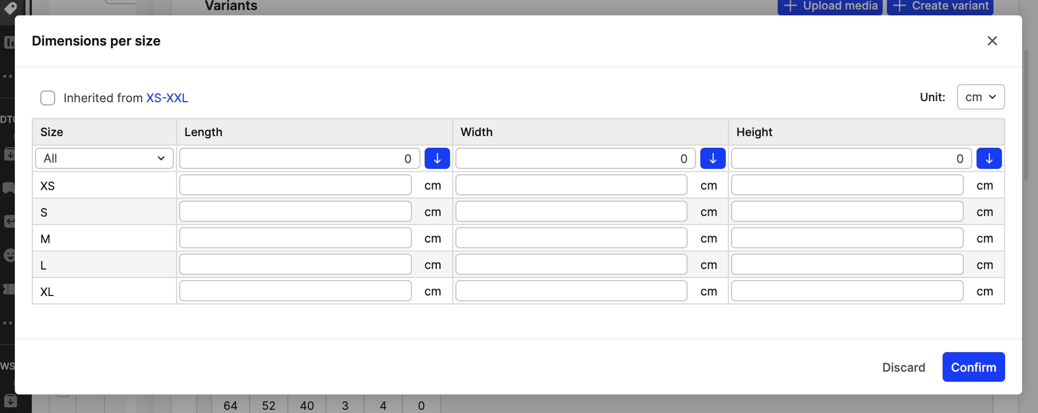1038x413 pixels.
Task: Click the truck icon in sidebar
Action: pos(9,188)
